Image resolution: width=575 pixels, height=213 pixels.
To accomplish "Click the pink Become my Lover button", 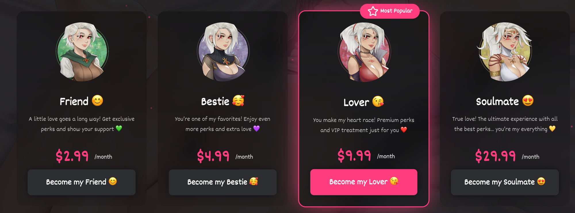I will tap(364, 182).
